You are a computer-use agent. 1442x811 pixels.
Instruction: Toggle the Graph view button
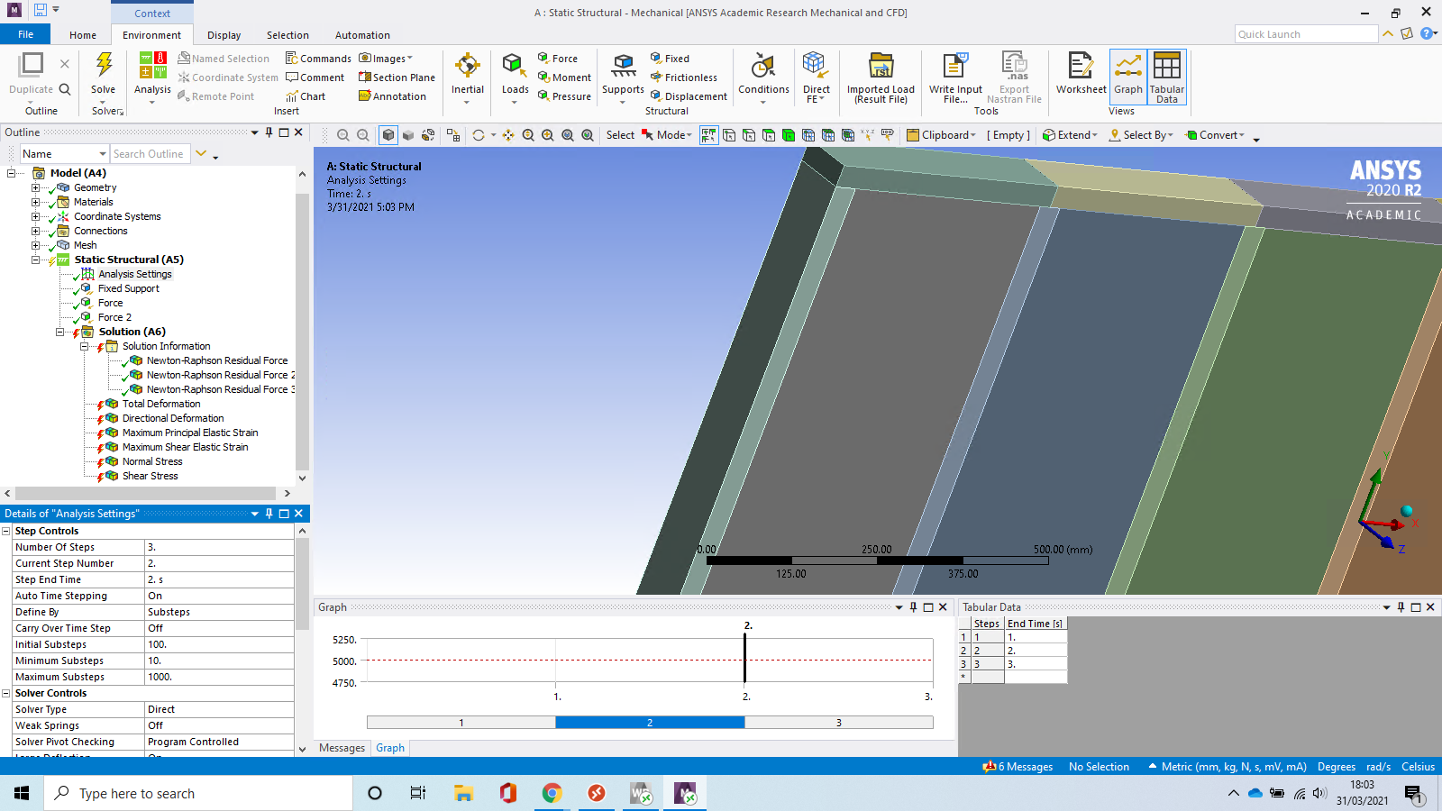(1127, 72)
